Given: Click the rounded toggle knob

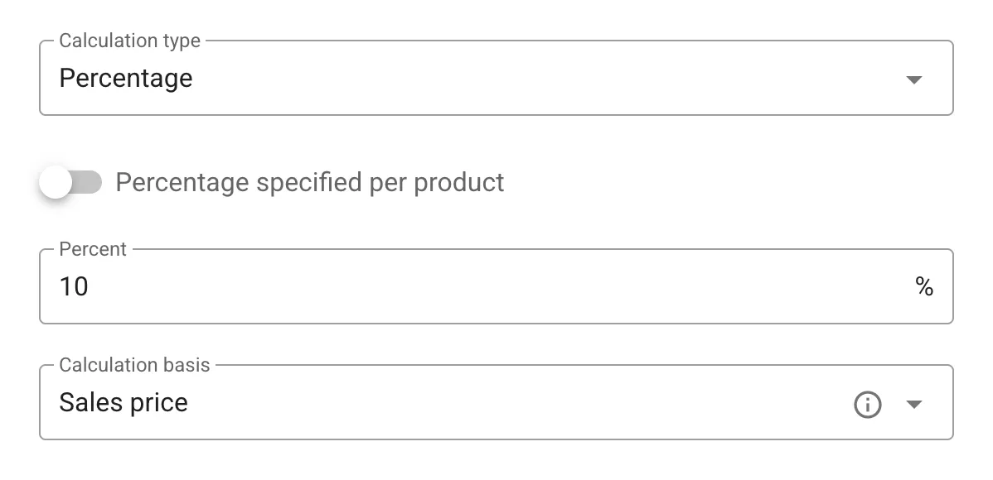Looking at the screenshot, I should [56, 182].
